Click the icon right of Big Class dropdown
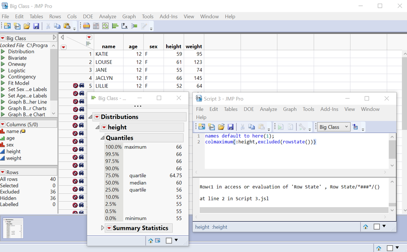Image resolution: width=407 pixels, height=252 pixels. 355,127
